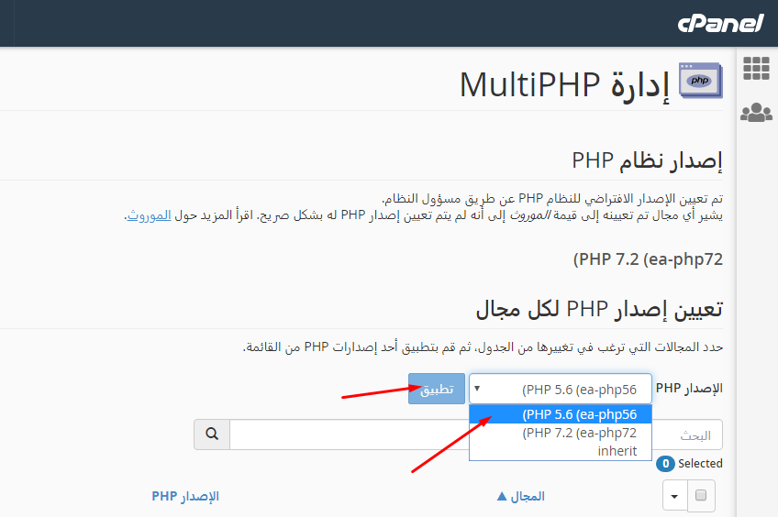
Task: Open the PHP version dropdown
Action: 561,389
